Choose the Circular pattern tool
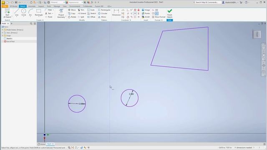 pos(103,13)
